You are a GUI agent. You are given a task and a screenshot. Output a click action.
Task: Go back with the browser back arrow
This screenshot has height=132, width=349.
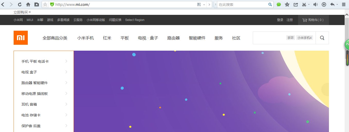point(3,4)
